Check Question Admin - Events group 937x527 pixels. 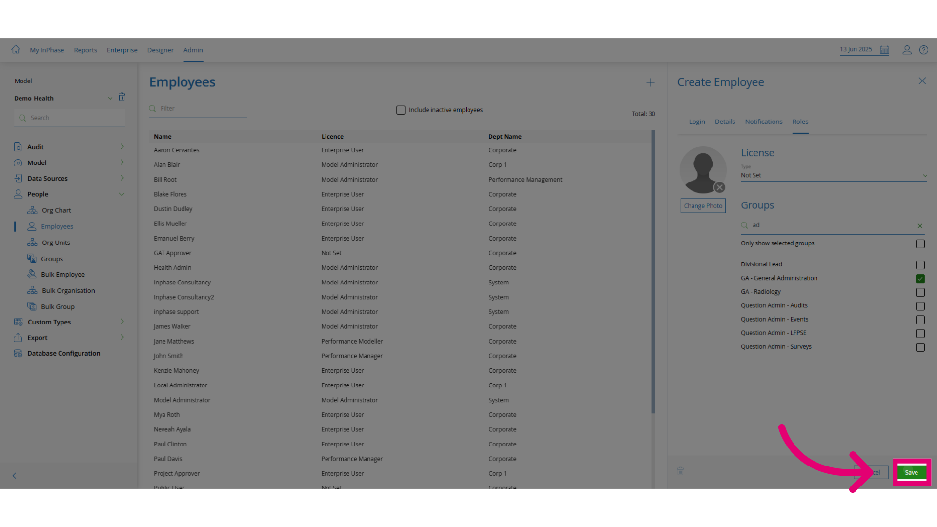point(920,320)
